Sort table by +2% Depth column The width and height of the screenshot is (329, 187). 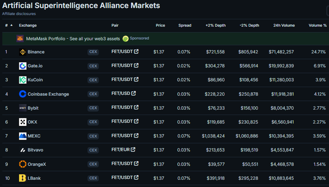215,25
